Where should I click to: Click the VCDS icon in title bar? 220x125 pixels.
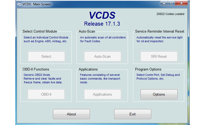coord(19,4)
